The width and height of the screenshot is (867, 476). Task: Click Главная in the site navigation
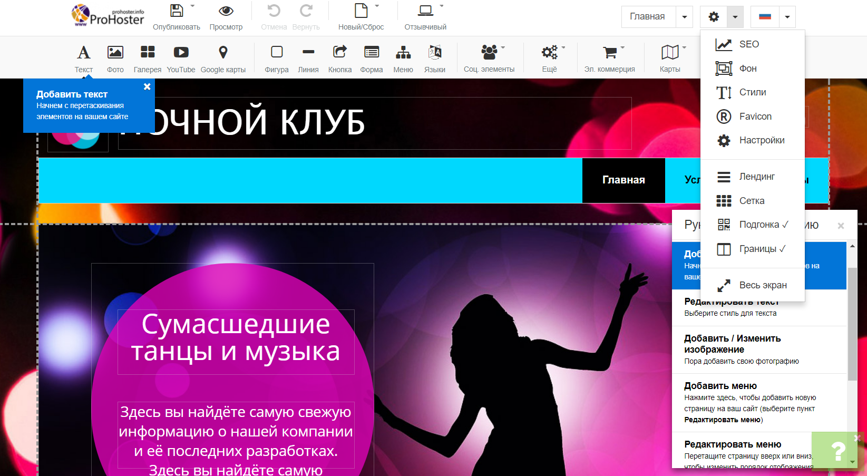[x=624, y=180]
